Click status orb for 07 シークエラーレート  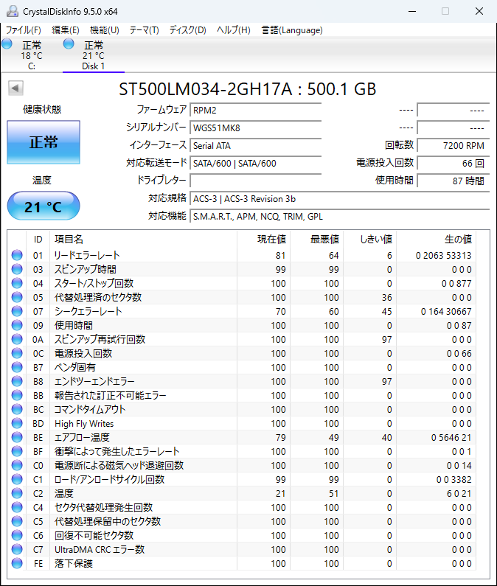(17, 311)
